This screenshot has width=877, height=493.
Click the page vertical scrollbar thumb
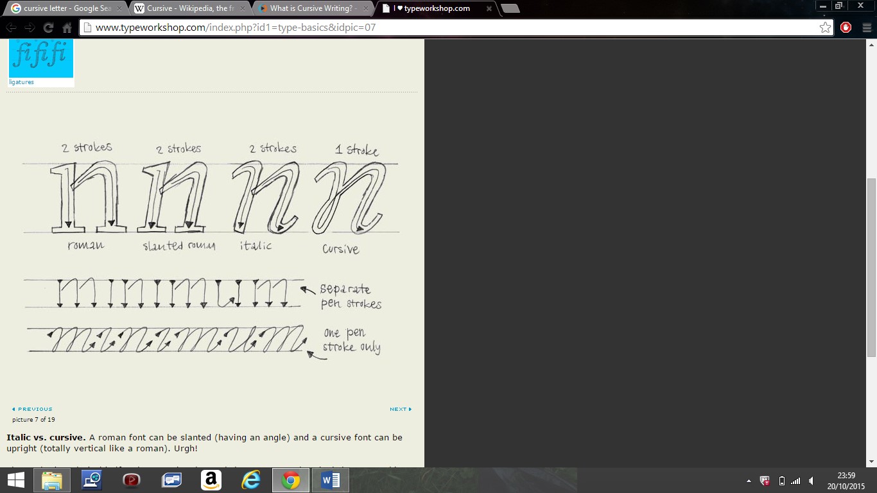click(x=871, y=268)
